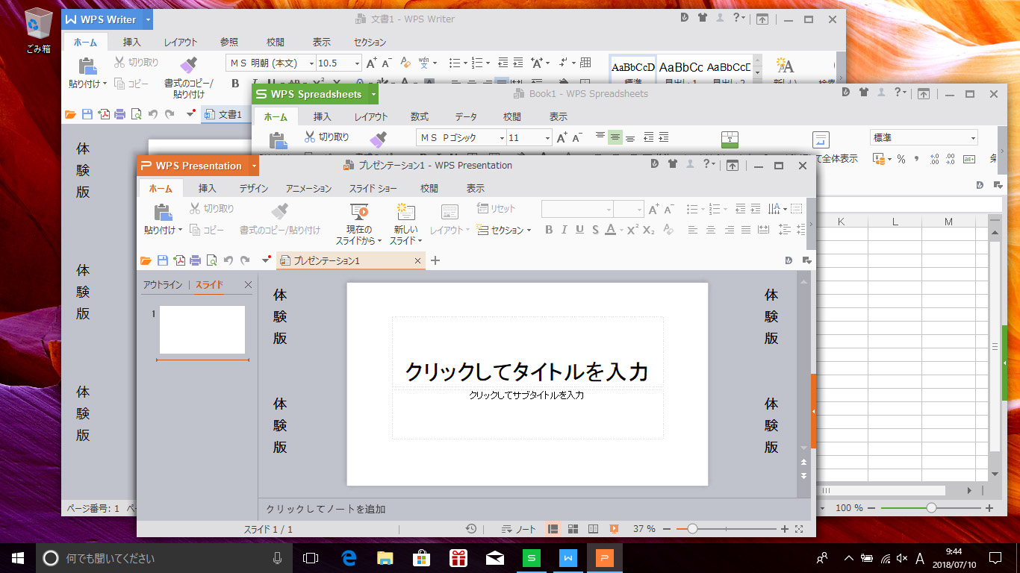Image resolution: width=1020 pixels, height=573 pixels.
Task: Toggle bold formatting in Presentation ribbon
Action: pos(549,230)
